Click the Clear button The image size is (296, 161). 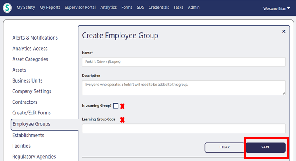(225, 147)
